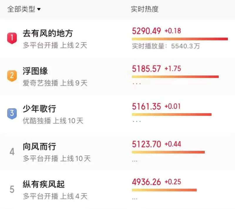Expand the ellipsis under 少年歌行 heat bar
The height and width of the screenshot is (209, 235).
137,121
